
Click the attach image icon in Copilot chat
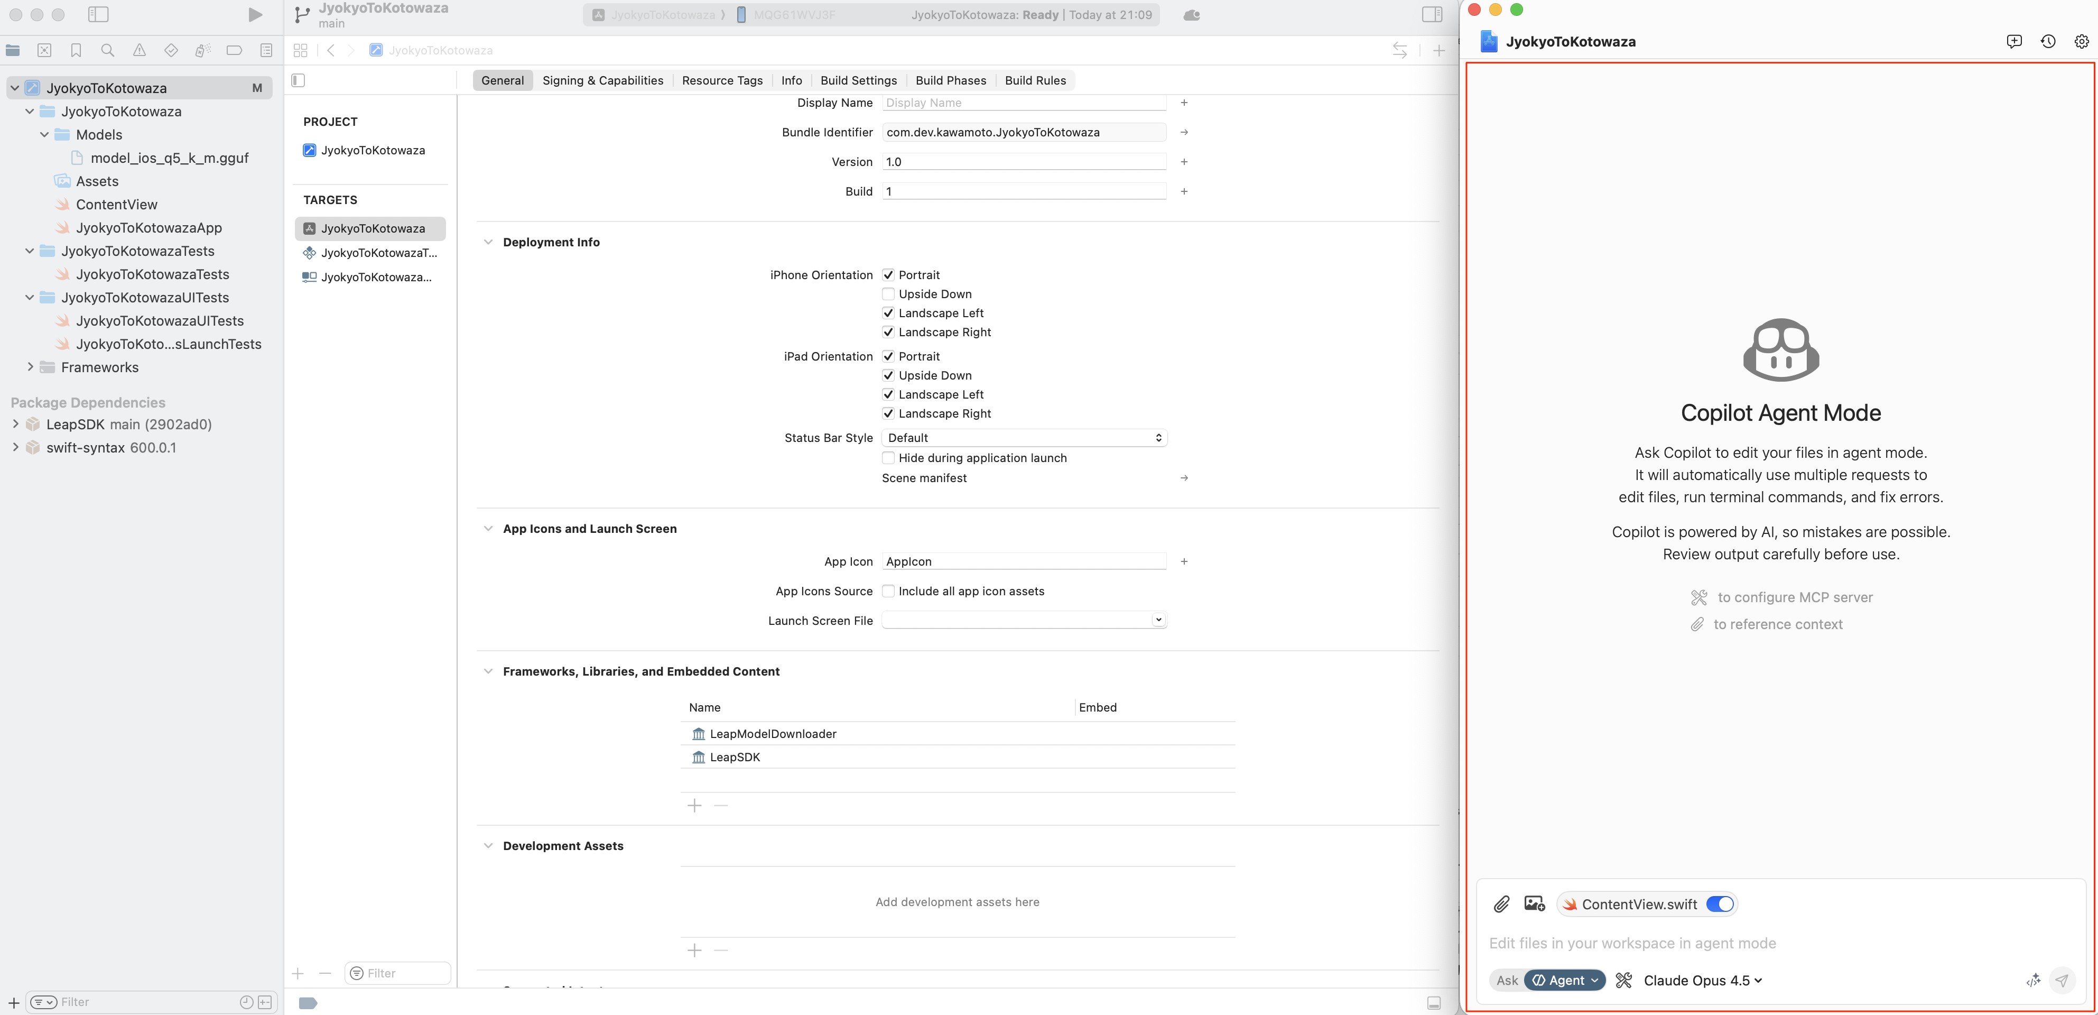point(1535,904)
